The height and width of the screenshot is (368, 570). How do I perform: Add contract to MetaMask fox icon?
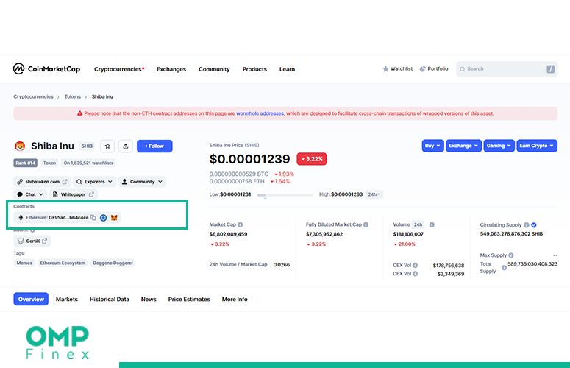tap(114, 217)
